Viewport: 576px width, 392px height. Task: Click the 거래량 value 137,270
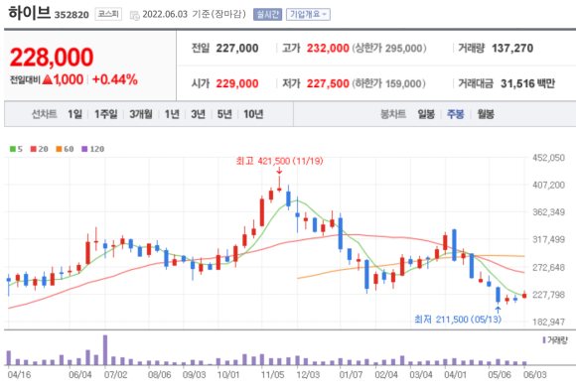[x=512, y=48]
